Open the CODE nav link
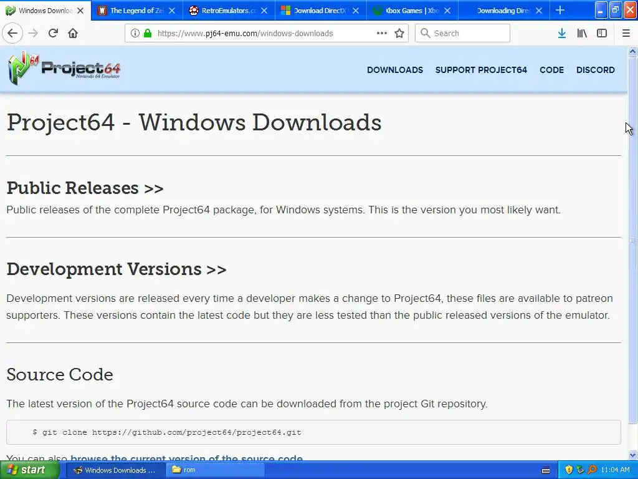This screenshot has width=638, height=479. [x=551, y=70]
